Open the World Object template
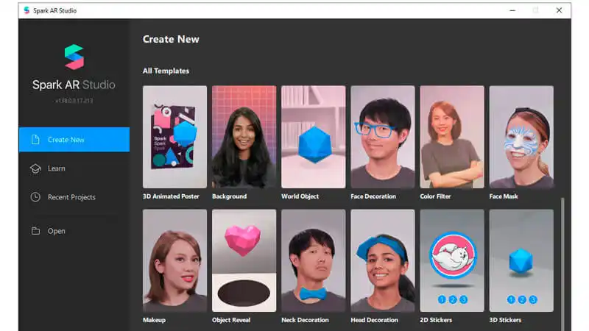The width and height of the screenshot is (589, 331). tap(313, 137)
